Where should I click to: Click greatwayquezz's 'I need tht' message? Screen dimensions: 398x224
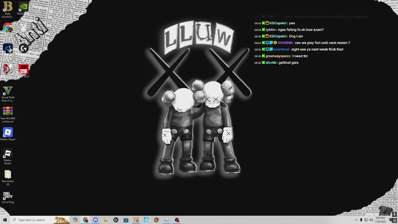coord(281,56)
